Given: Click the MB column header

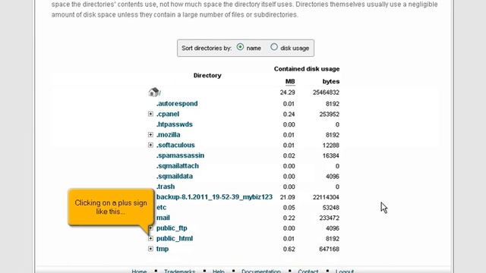Looking at the screenshot, I should pos(290,81).
